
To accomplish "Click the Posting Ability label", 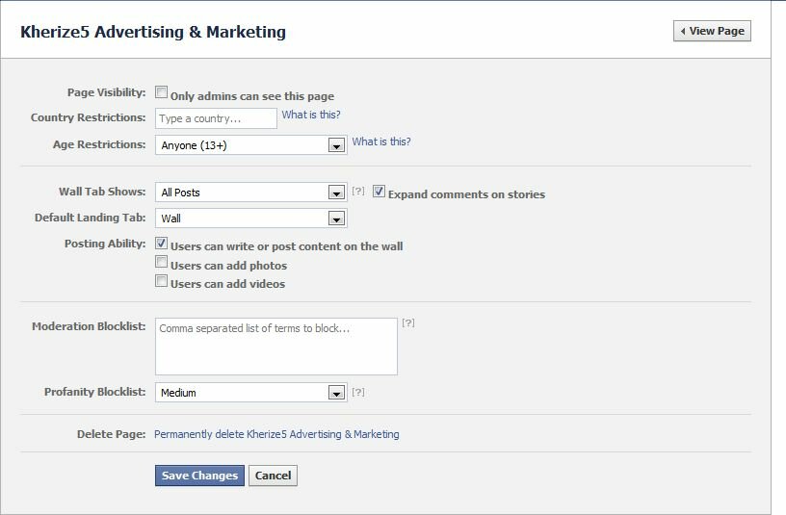I will 105,244.
